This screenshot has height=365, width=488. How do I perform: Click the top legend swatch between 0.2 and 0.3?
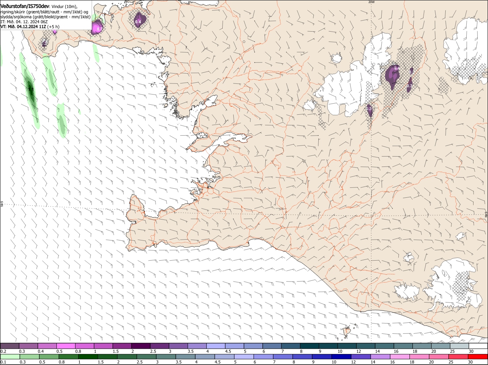(10, 346)
